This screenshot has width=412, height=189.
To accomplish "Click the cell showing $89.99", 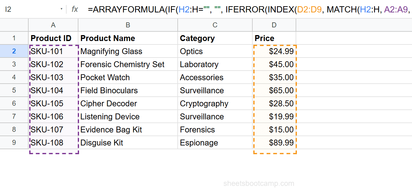I will point(274,143).
